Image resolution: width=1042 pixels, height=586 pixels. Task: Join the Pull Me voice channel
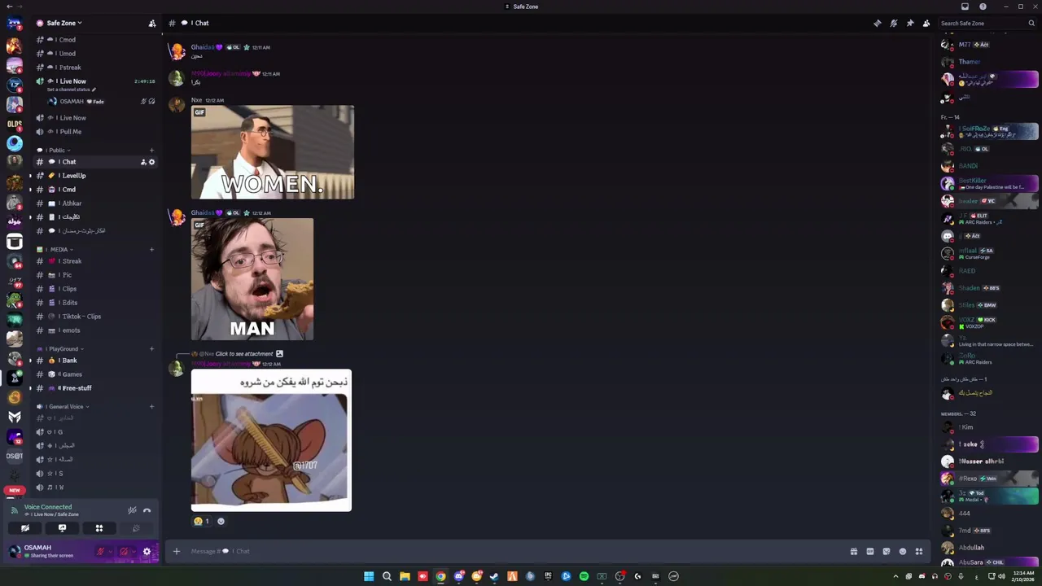coord(96,132)
